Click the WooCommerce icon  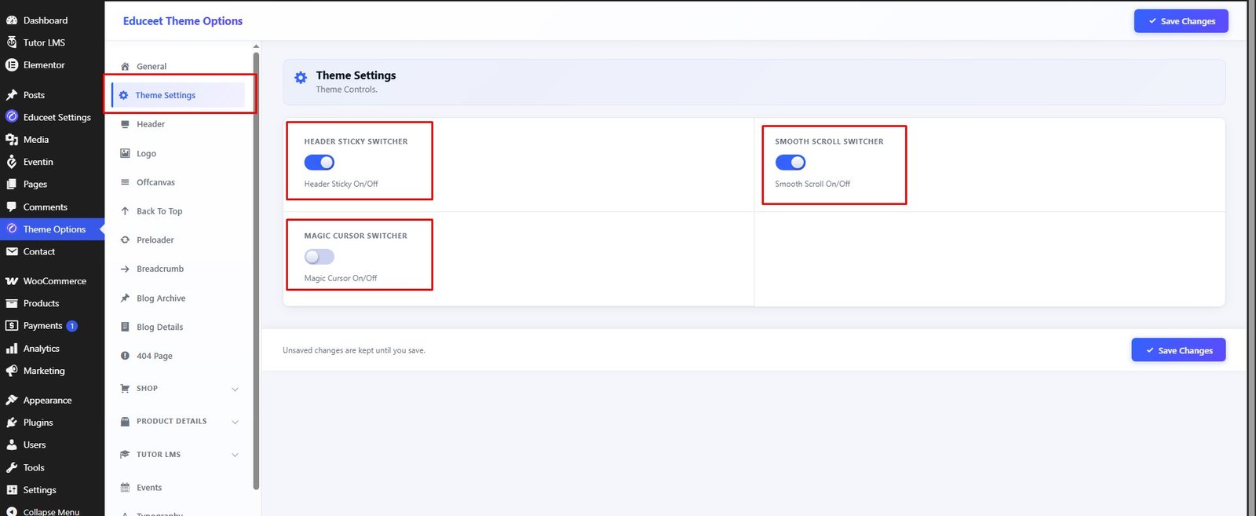point(12,281)
